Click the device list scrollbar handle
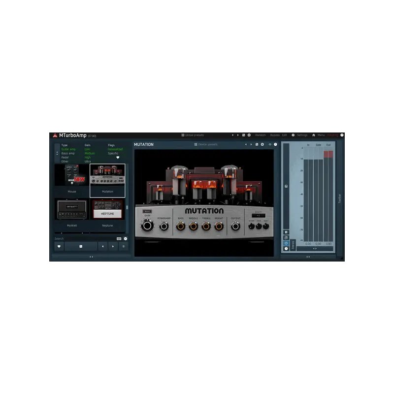 [x=127, y=207]
